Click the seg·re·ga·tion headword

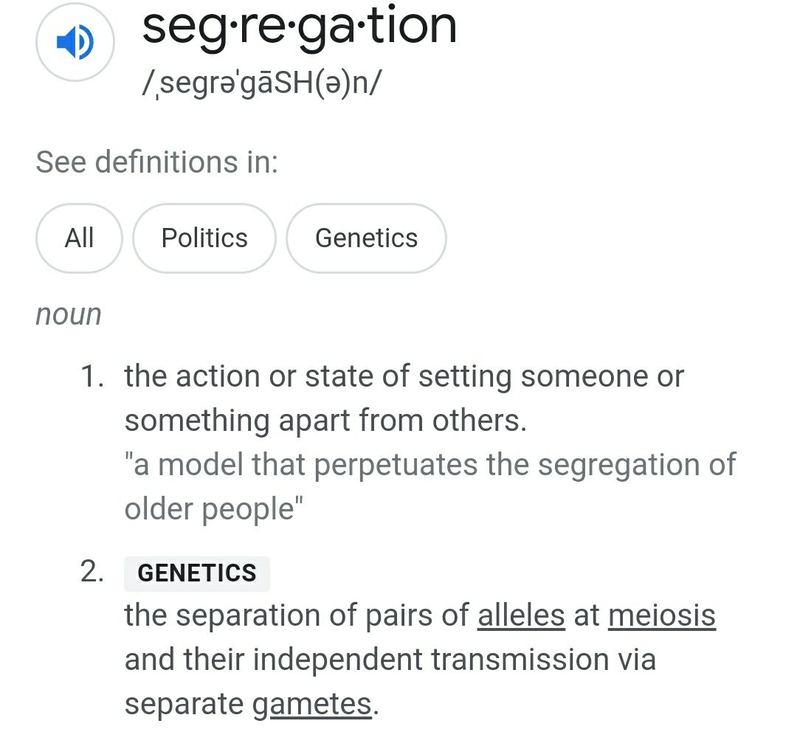pos(300,27)
